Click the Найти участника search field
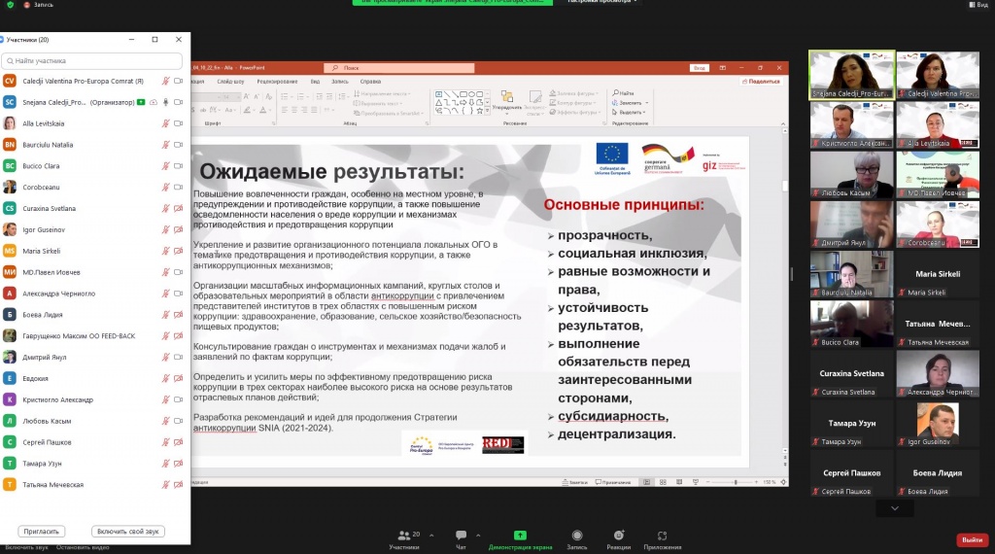995x554 pixels. pos(92,61)
